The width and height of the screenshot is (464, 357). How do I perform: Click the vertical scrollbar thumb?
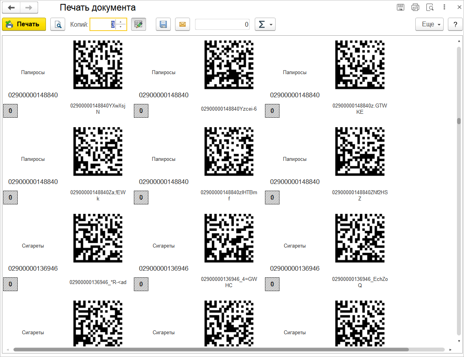coord(459,121)
